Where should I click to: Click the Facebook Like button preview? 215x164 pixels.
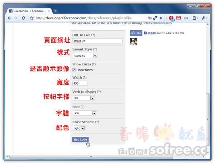tap(136, 33)
